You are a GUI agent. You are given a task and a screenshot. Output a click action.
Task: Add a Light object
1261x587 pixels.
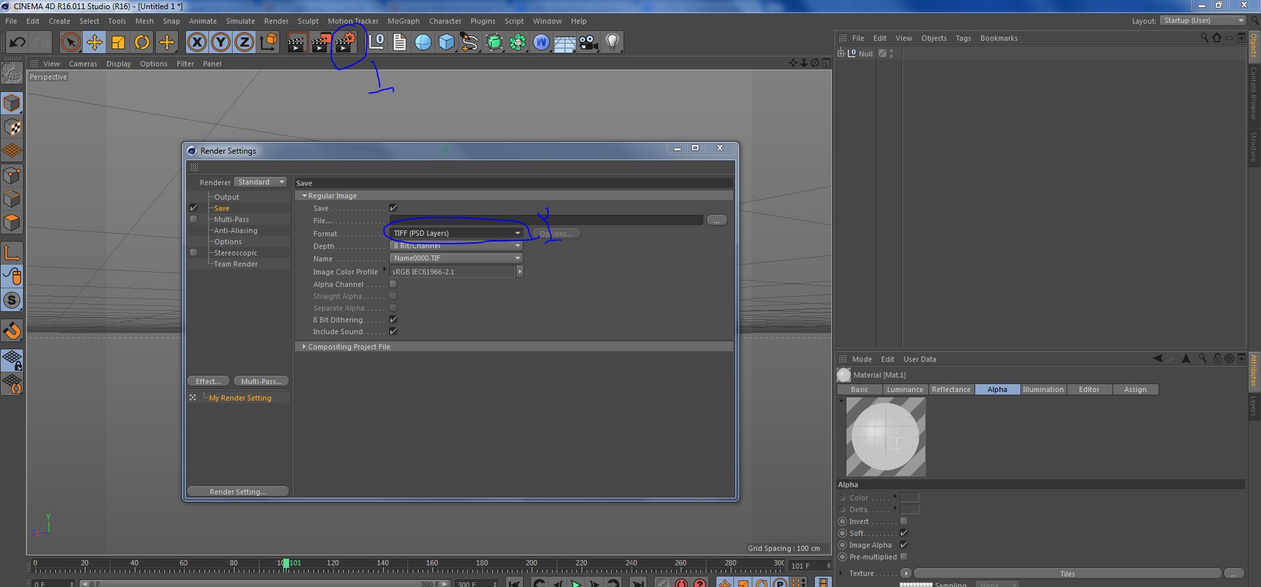pos(612,42)
